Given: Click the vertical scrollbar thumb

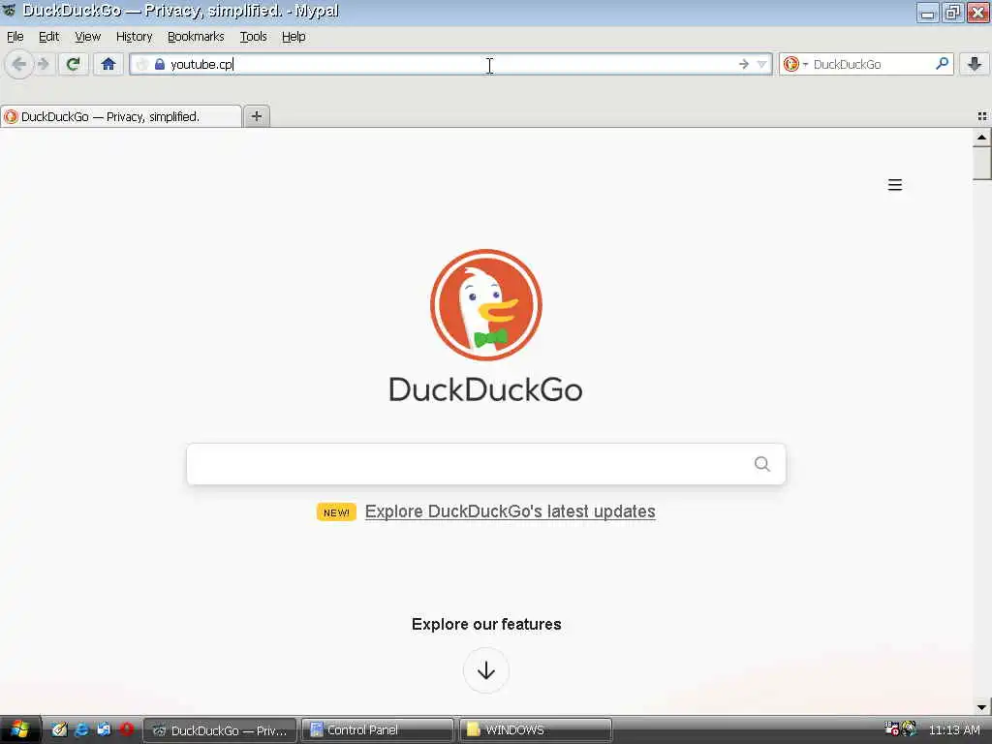Looking at the screenshot, I should pyautogui.click(x=982, y=164).
